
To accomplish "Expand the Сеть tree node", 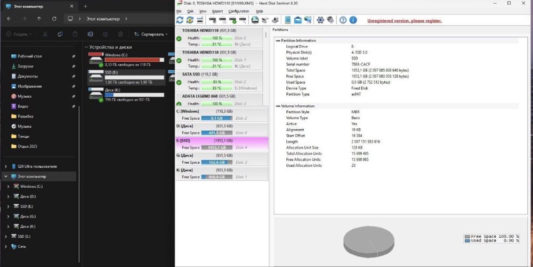I will tap(6, 246).
